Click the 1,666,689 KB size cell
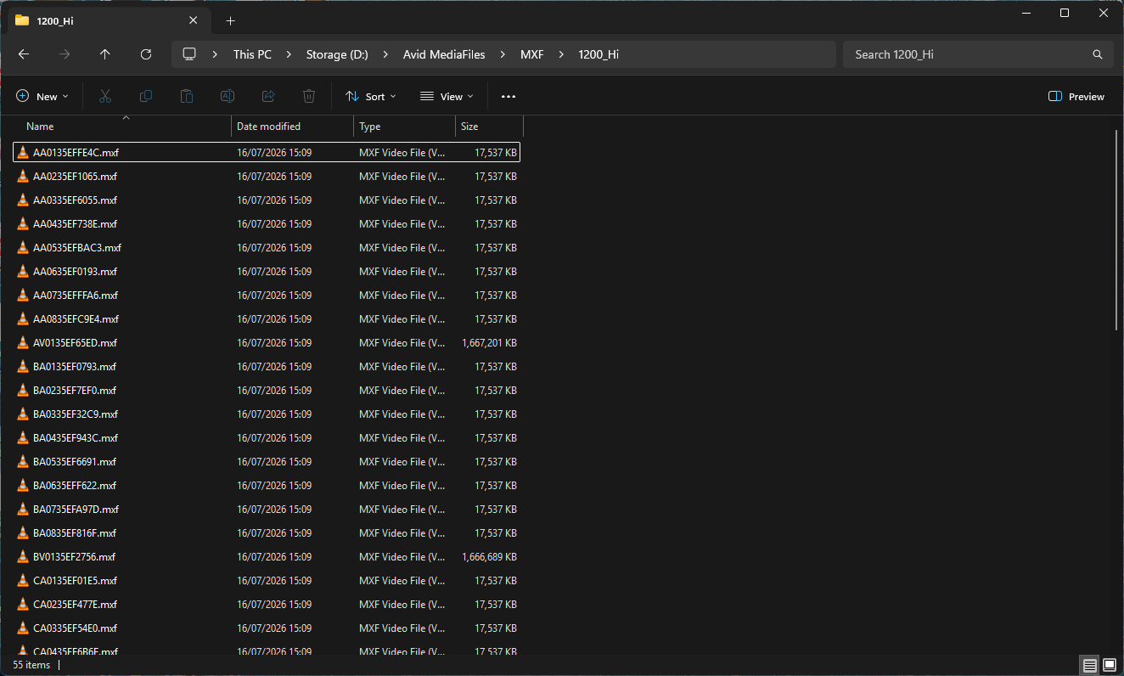1124x676 pixels. tap(490, 557)
